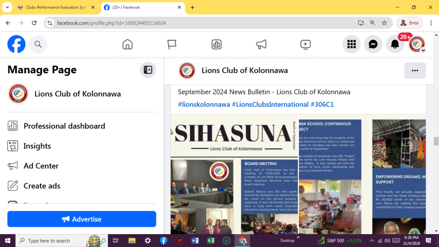Go to Facebook Home feed icon
Image resolution: width=439 pixels, height=247 pixels.
pyautogui.click(x=127, y=44)
